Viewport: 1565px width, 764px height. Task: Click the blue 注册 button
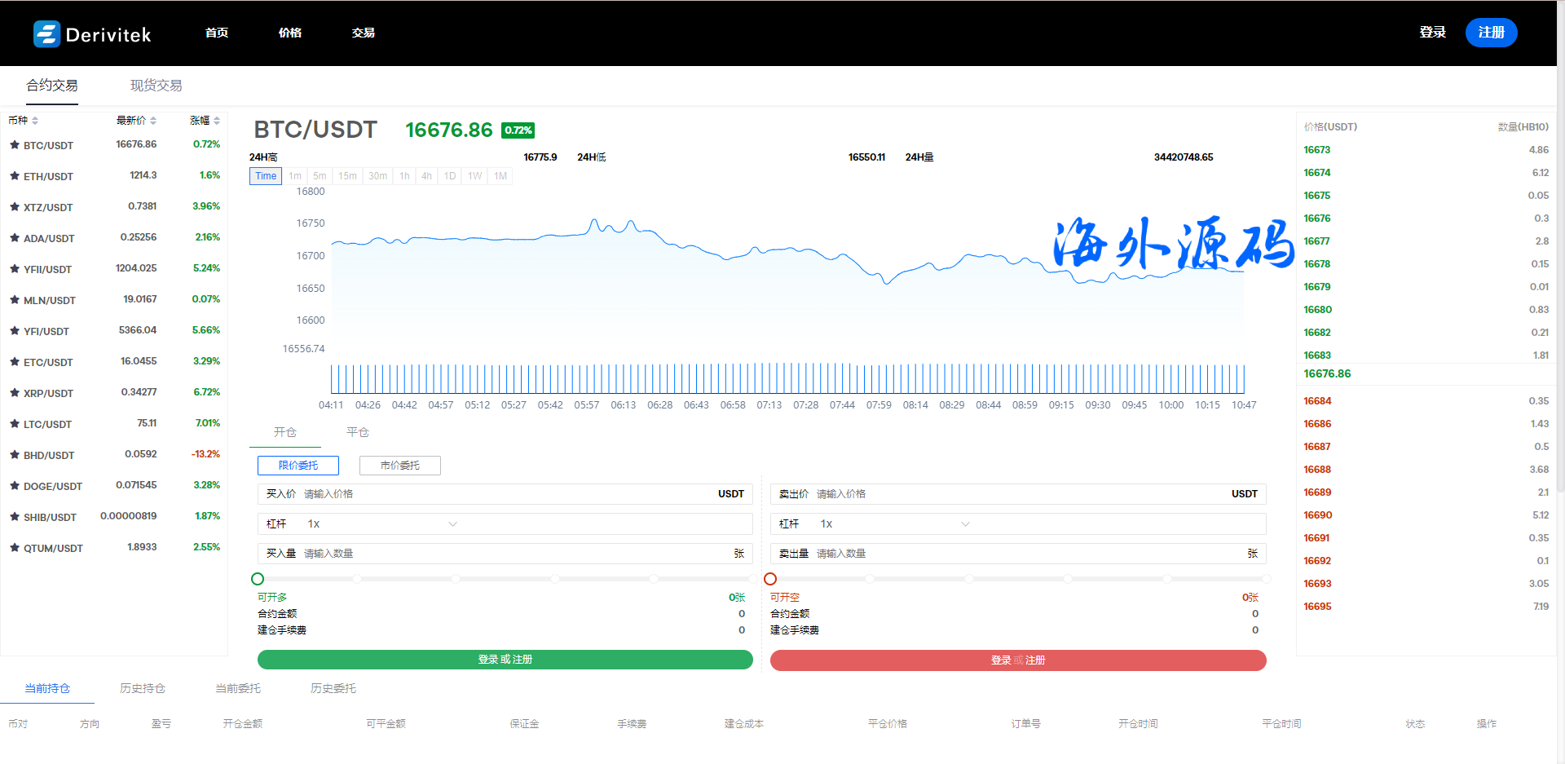(x=1491, y=33)
